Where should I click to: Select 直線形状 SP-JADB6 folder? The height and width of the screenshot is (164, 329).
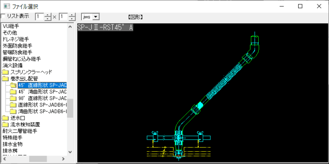click(42, 105)
